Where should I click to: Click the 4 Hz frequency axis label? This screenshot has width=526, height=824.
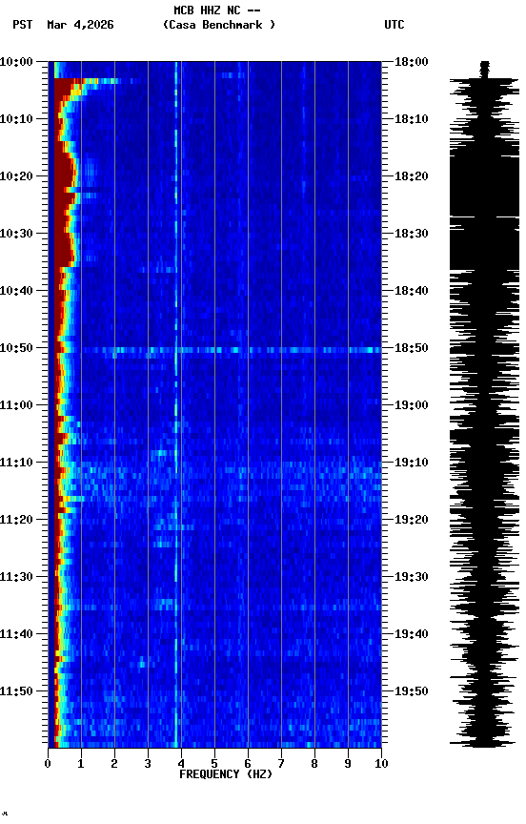181,764
